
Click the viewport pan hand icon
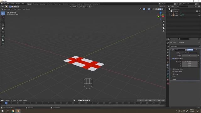[x=163, y=25]
